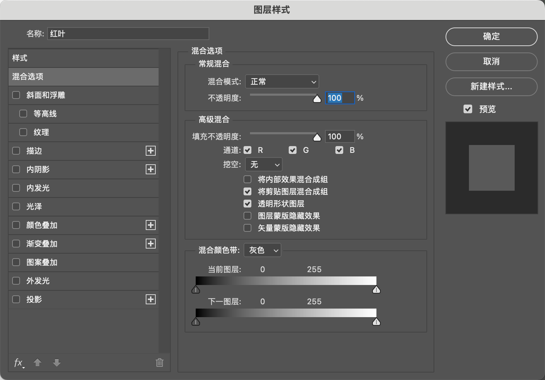Select 外发光 in the effects list
The width and height of the screenshot is (545, 380).
coord(38,281)
